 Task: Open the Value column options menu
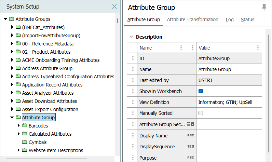tap(258, 48)
